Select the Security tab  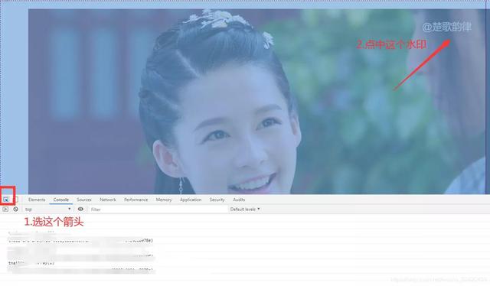coord(217,200)
